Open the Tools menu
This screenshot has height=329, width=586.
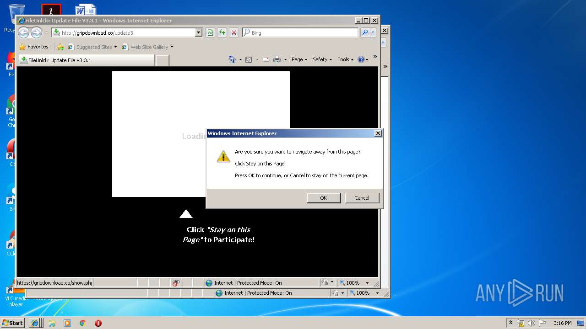coord(346,59)
